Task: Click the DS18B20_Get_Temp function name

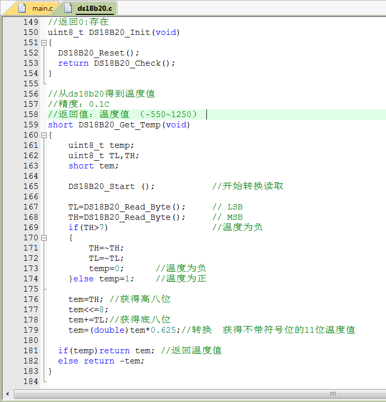Action: point(120,125)
